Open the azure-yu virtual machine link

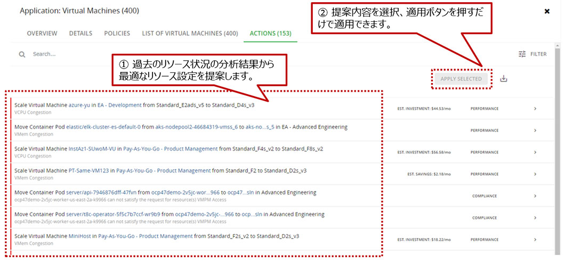click(x=79, y=105)
